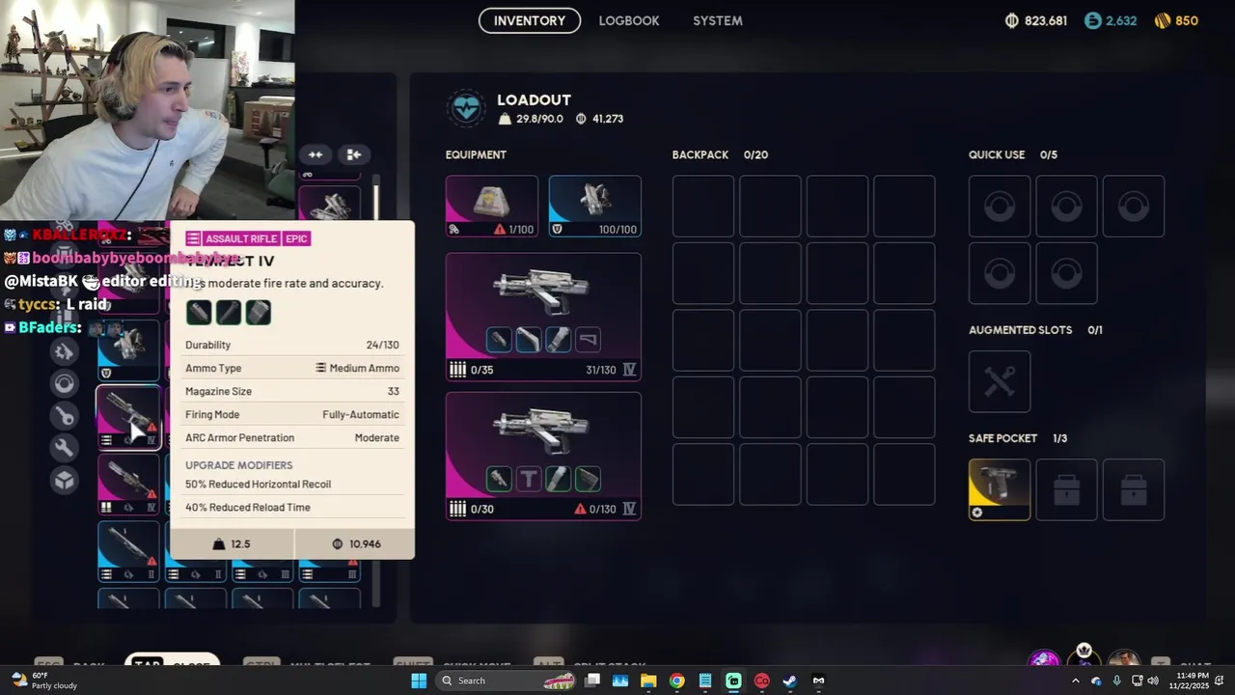This screenshot has width=1235, height=695.
Task: Click the 50% Reduced Horizontal Recoil modifier
Action: click(258, 484)
